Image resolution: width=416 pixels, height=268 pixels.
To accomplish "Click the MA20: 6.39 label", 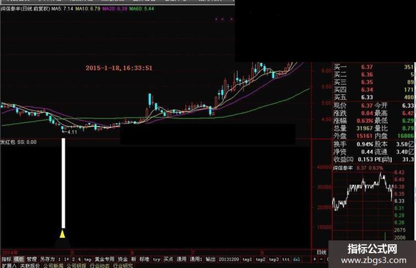I will 114,9.
